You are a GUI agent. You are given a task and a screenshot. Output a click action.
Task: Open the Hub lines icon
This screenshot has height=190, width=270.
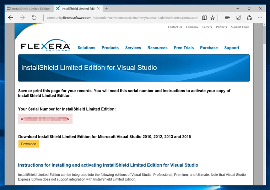point(227,17)
